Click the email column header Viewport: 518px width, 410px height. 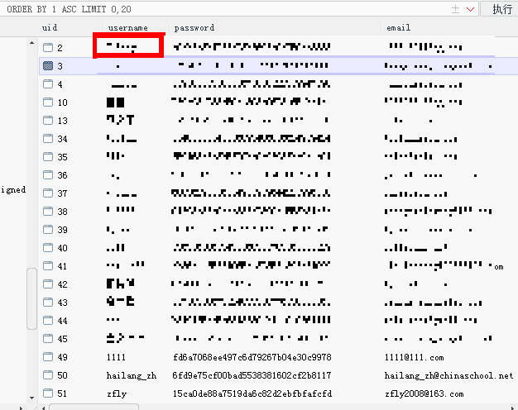[x=398, y=27]
